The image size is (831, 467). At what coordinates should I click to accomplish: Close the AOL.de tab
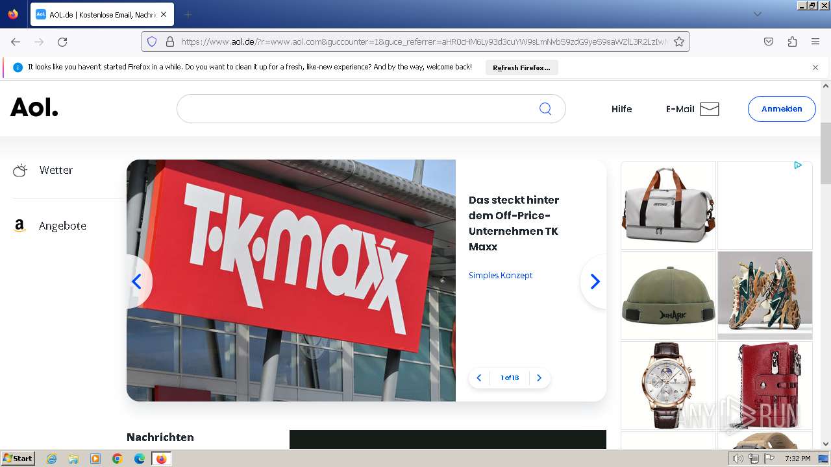coord(164,14)
